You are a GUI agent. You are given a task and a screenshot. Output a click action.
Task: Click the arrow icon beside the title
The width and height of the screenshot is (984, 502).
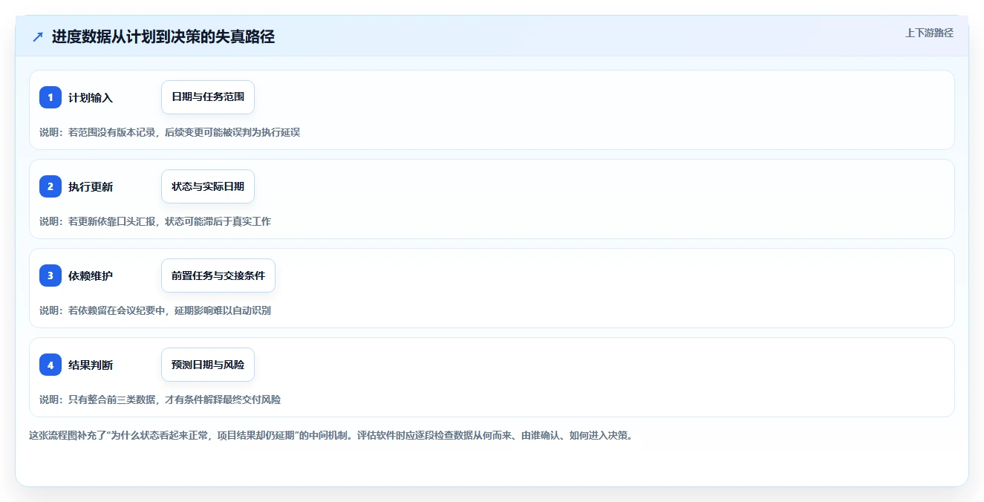(x=38, y=37)
